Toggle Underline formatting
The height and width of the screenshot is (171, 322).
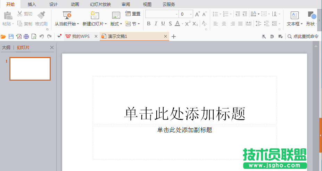[x=163, y=24]
